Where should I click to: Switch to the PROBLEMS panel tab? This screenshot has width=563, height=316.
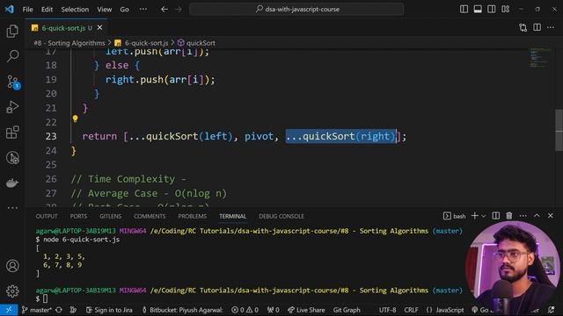pos(192,217)
